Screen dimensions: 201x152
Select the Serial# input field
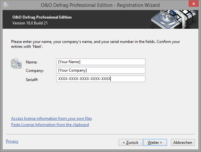pos(101,79)
